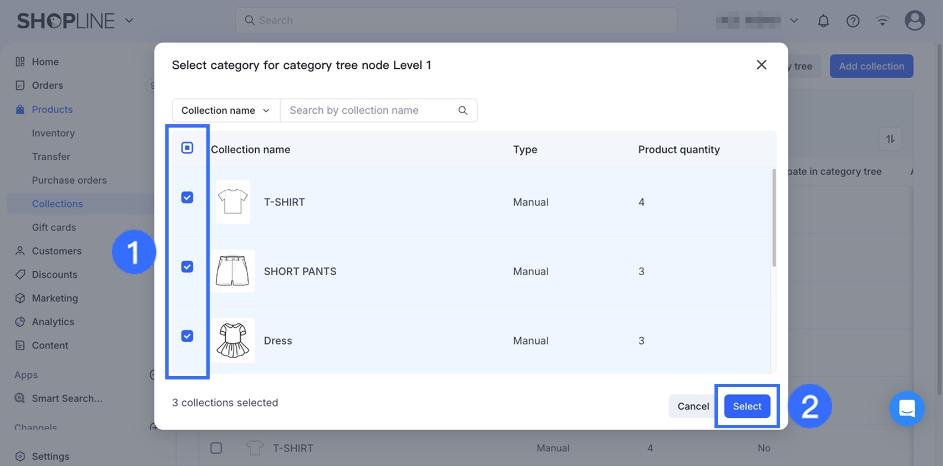Open the live chat bubble icon
943x466 pixels.
coord(906,409)
